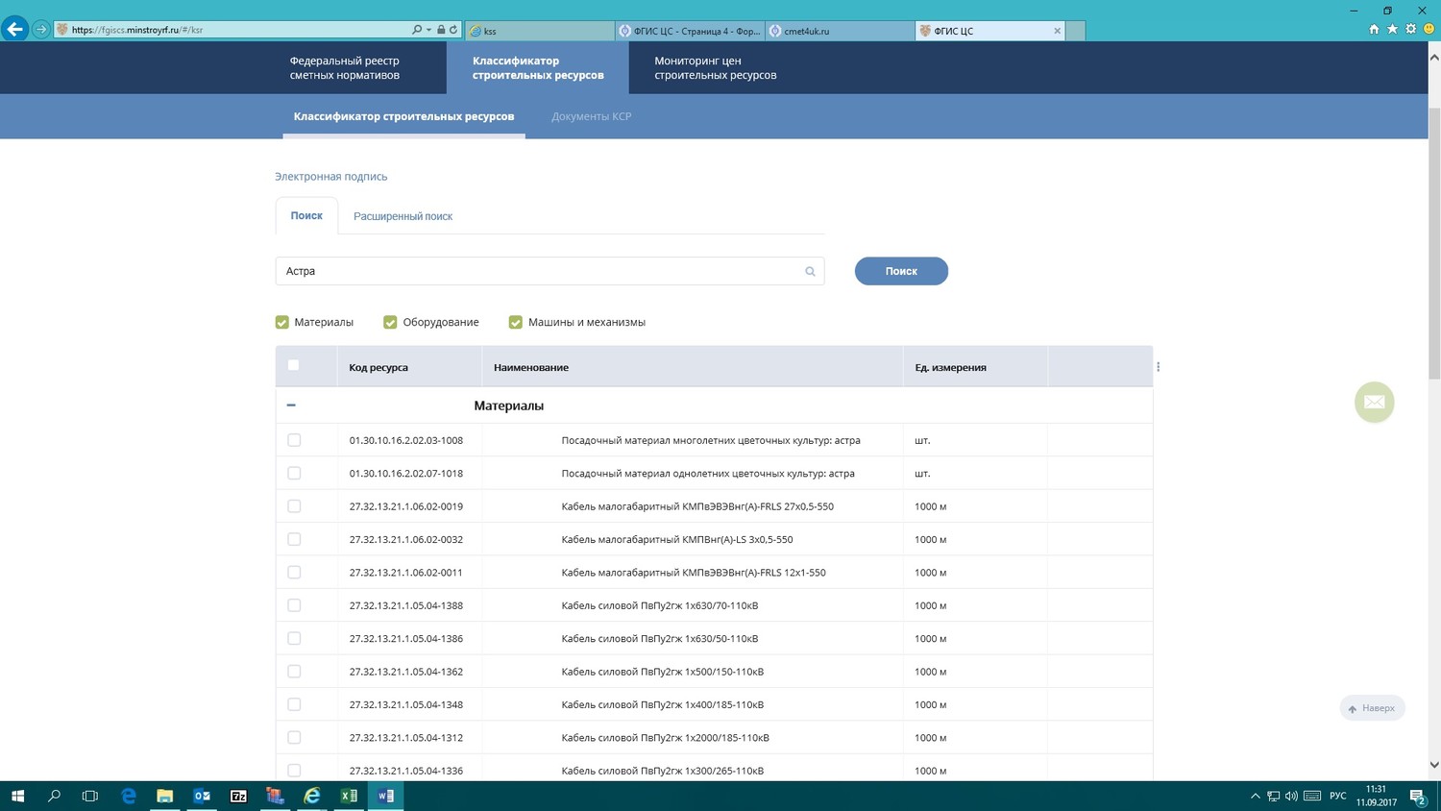Toggle the Оборудование checkbox

click(390, 323)
